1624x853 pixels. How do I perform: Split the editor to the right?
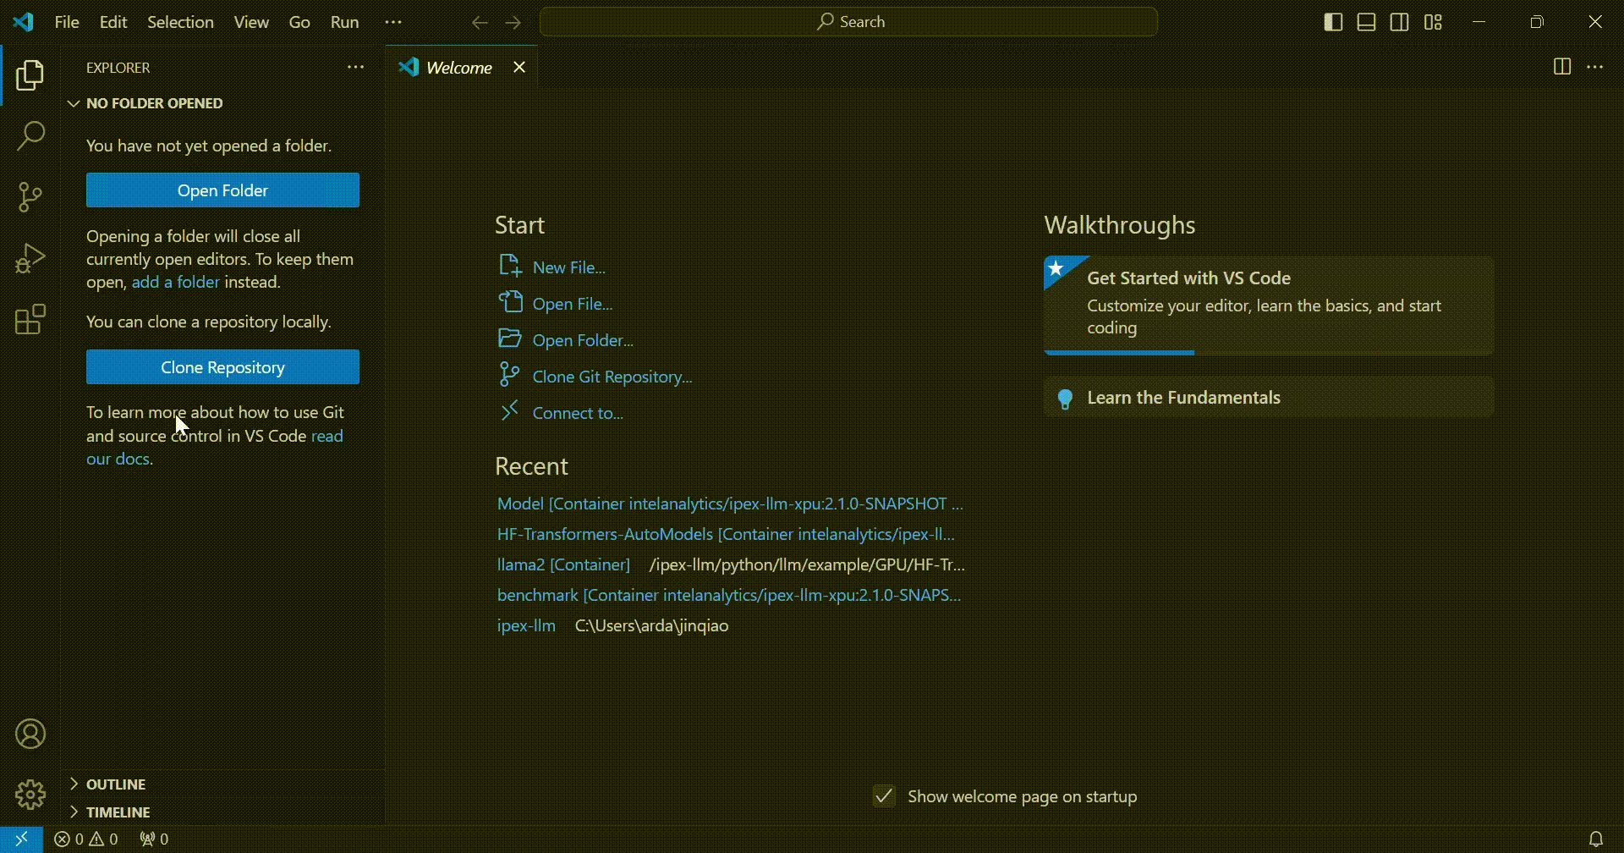pyautogui.click(x=1562, y=67)
